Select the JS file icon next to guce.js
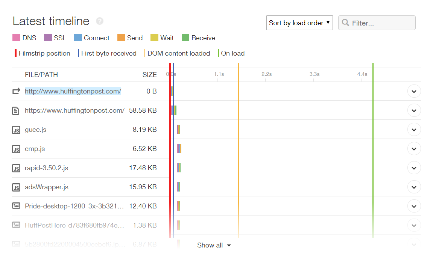Viewport: 433px width, 264px height. [x=16, y=129]
